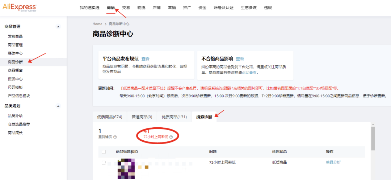Switch to 优质商品(131) tab

coord(174,117)
